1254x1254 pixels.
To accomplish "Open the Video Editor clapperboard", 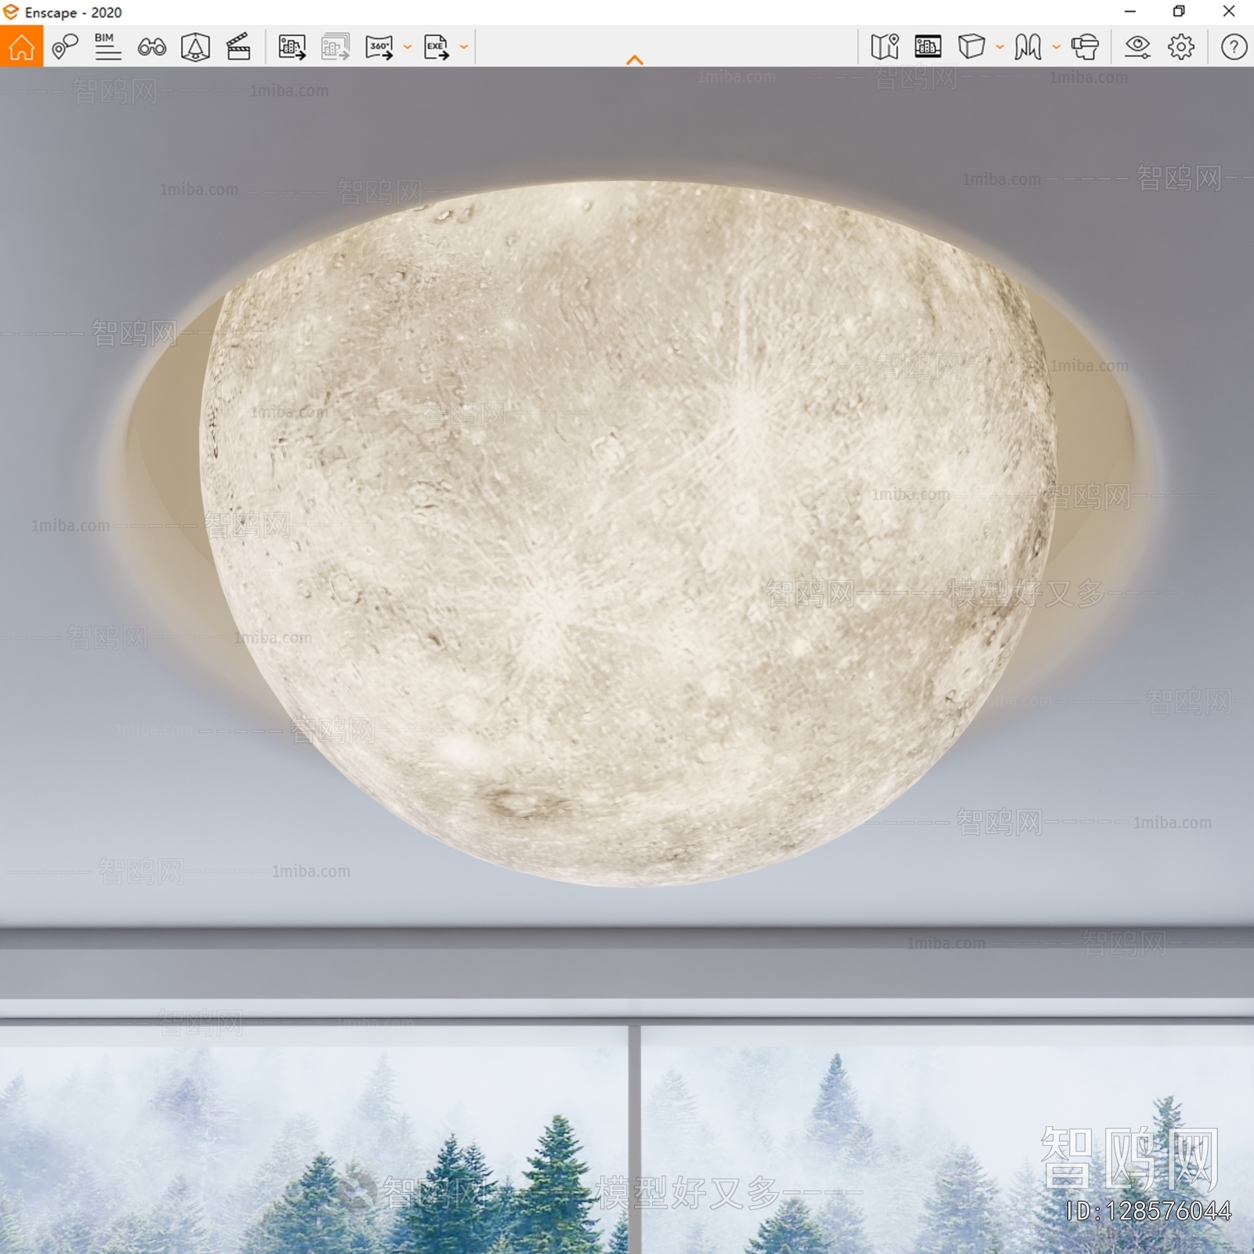I will (238, 47).
